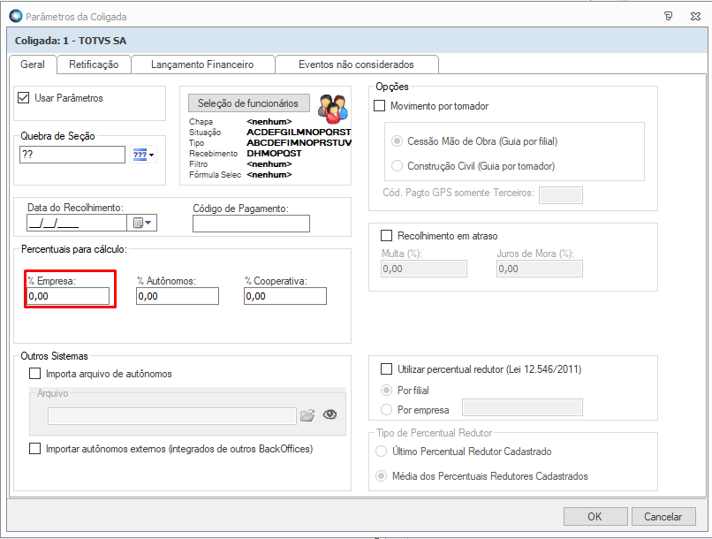Check Importa arquivo de autônomos
This screenshot has height=539, width=712.
34,373
